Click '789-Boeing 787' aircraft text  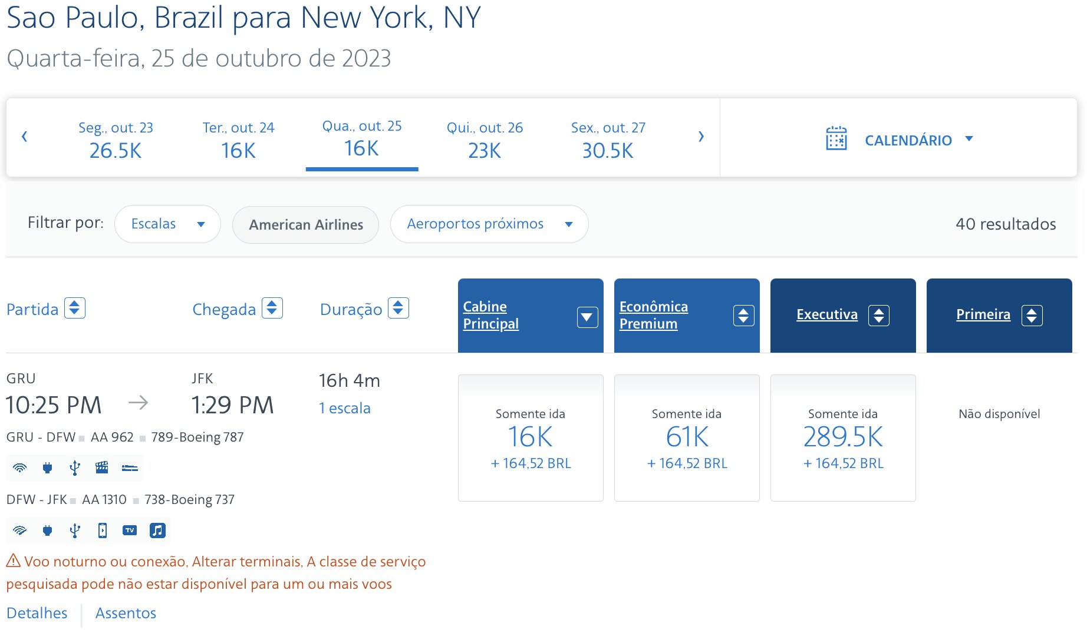tap(197, 437)
